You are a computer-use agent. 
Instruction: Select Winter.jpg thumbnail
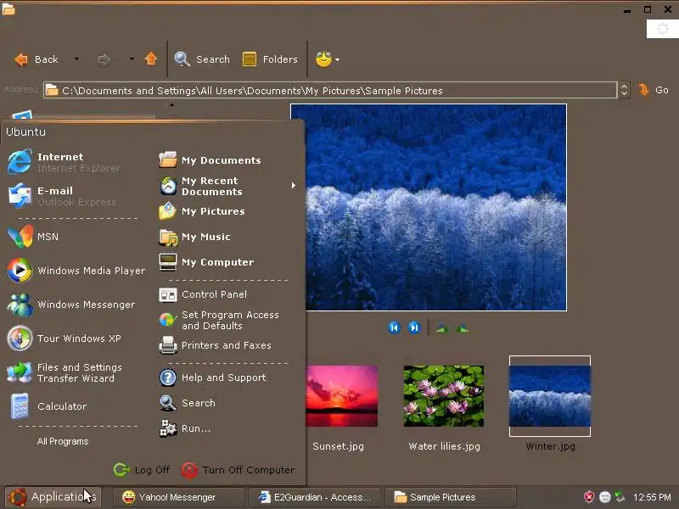pos(550,396)
